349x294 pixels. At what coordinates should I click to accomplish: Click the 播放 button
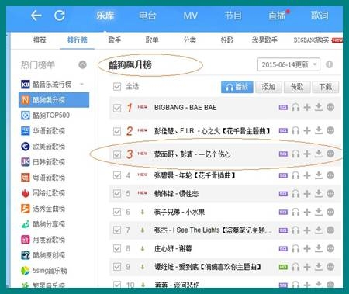click(x=237, y=87)
